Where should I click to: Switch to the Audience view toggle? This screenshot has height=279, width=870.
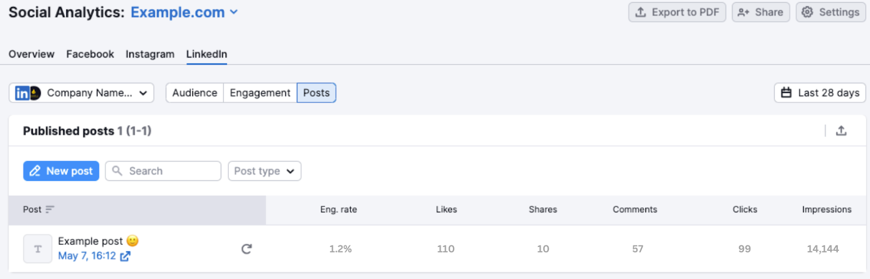click(x=195, y=93)
